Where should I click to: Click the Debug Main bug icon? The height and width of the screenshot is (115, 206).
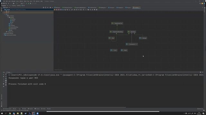(29, 4)
